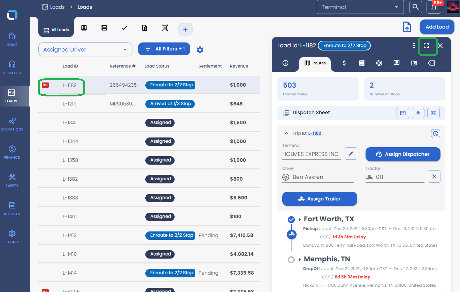Viewport: 460px width, 292px height.
Task: Edit the Terminal with the pencil icon
Action: coord(351,153)
